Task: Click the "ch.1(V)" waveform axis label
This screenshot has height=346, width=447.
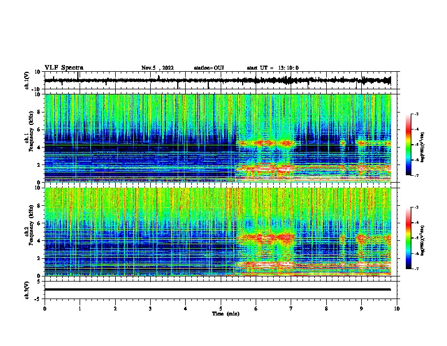Action: tap(27, 80)
